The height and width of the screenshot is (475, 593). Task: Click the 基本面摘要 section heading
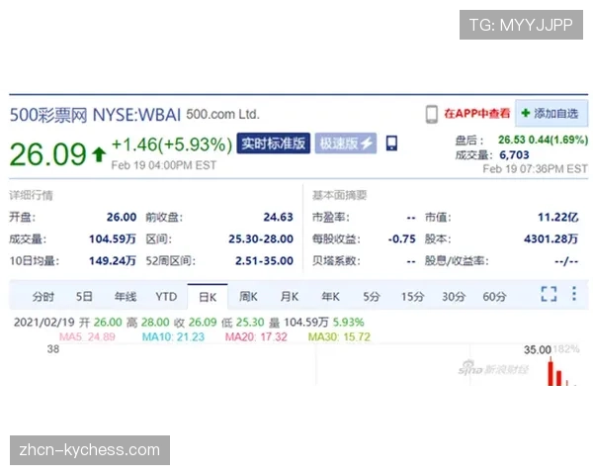(339, 195)
